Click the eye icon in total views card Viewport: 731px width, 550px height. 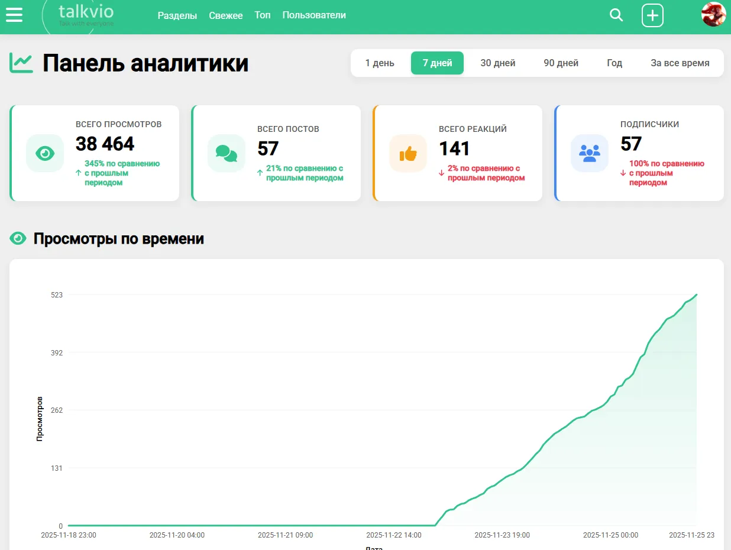click(45, 153)
